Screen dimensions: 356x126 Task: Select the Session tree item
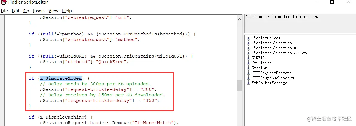tap(259, 68)
